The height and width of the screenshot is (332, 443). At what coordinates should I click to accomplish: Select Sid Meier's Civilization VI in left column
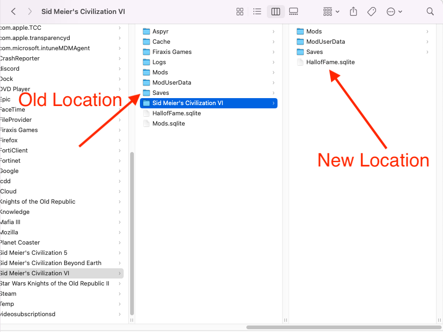[x=61, y=273]
